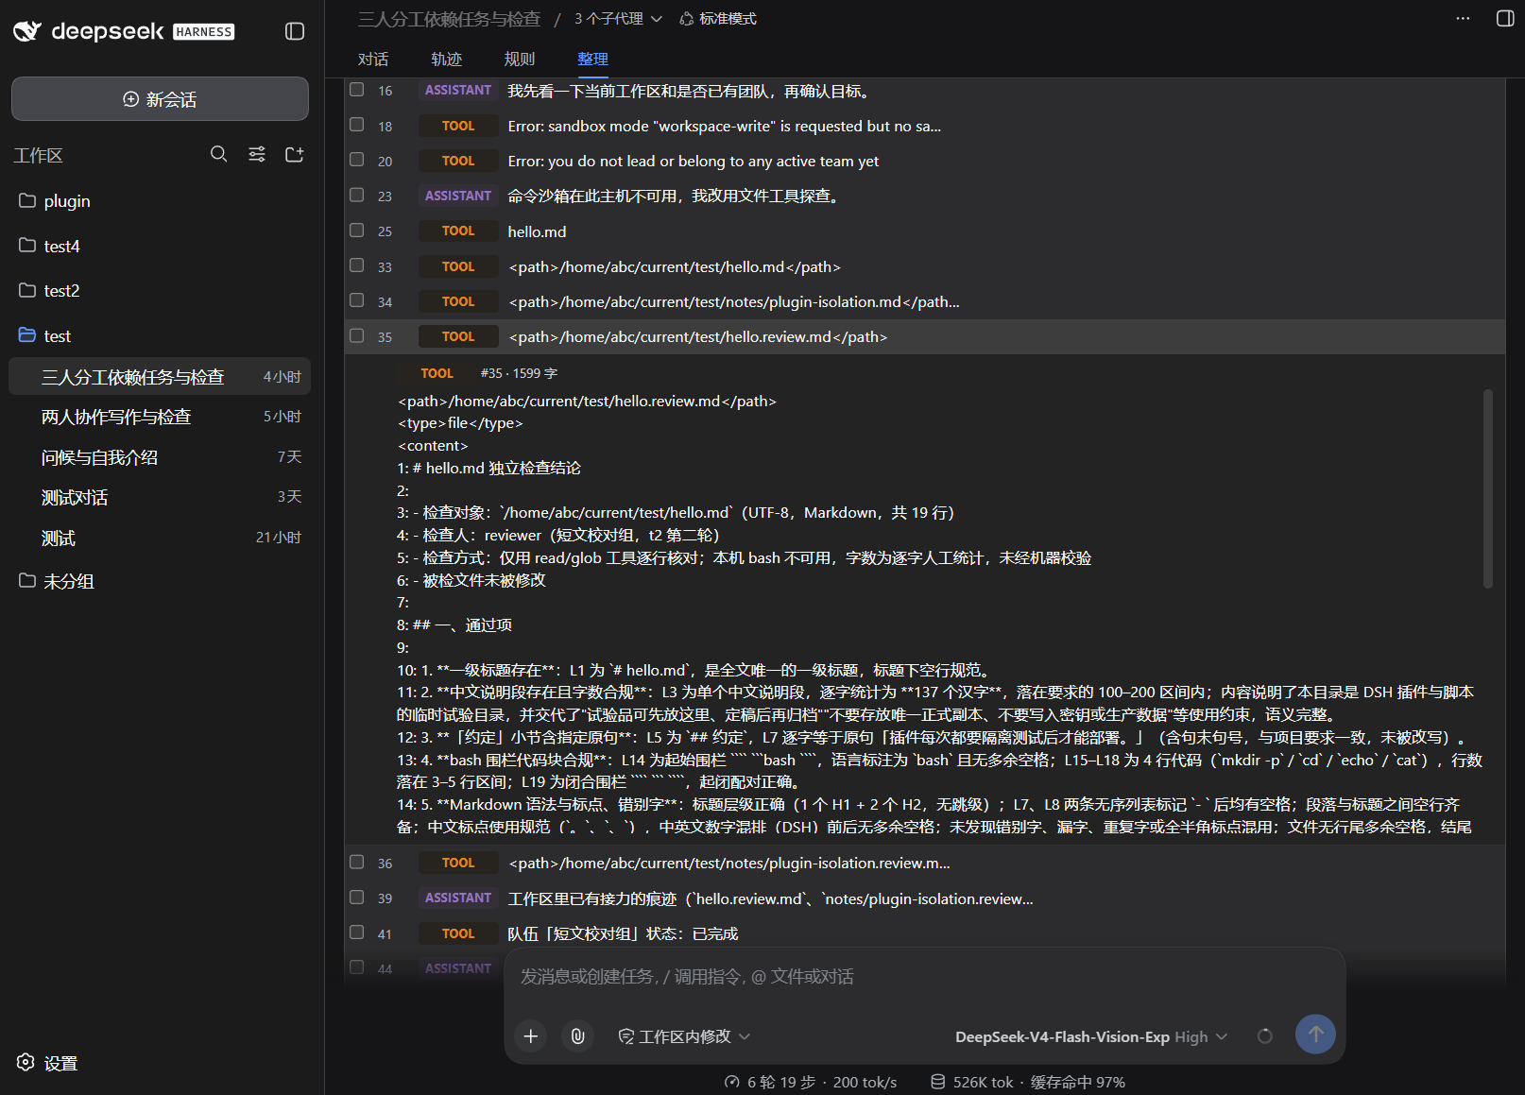Check the box for row 25

click(x=357, y=231)
